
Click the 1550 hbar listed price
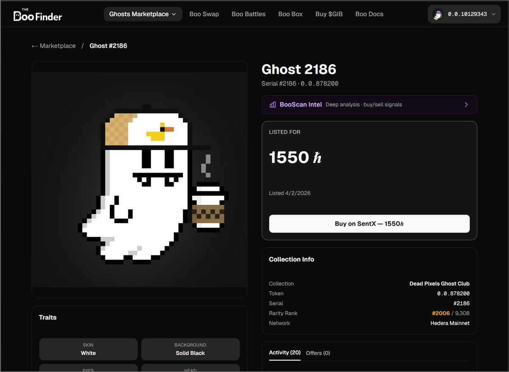[x=295, y=157]
